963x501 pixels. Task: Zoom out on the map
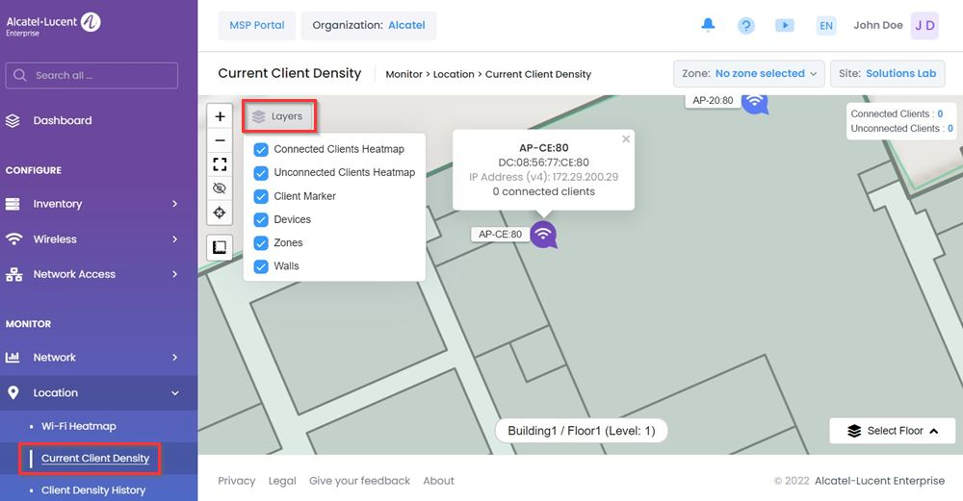220,140
